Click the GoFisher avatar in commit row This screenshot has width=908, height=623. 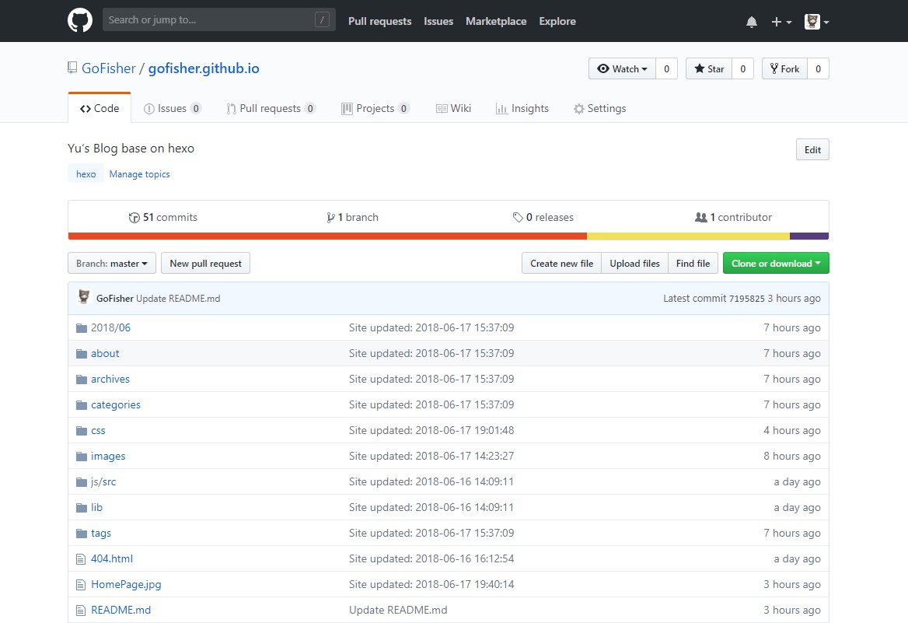[84, 298]
